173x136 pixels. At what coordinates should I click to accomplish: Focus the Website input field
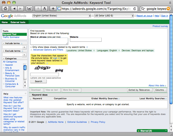(86, 40)
